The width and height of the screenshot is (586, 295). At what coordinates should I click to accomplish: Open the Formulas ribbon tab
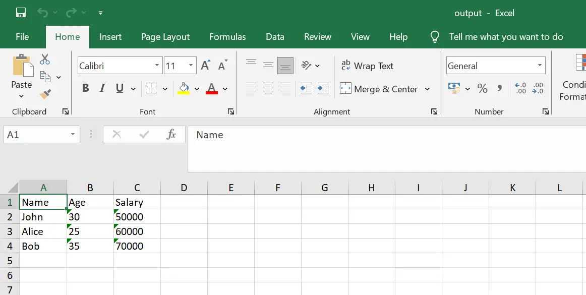pos(227,37)
